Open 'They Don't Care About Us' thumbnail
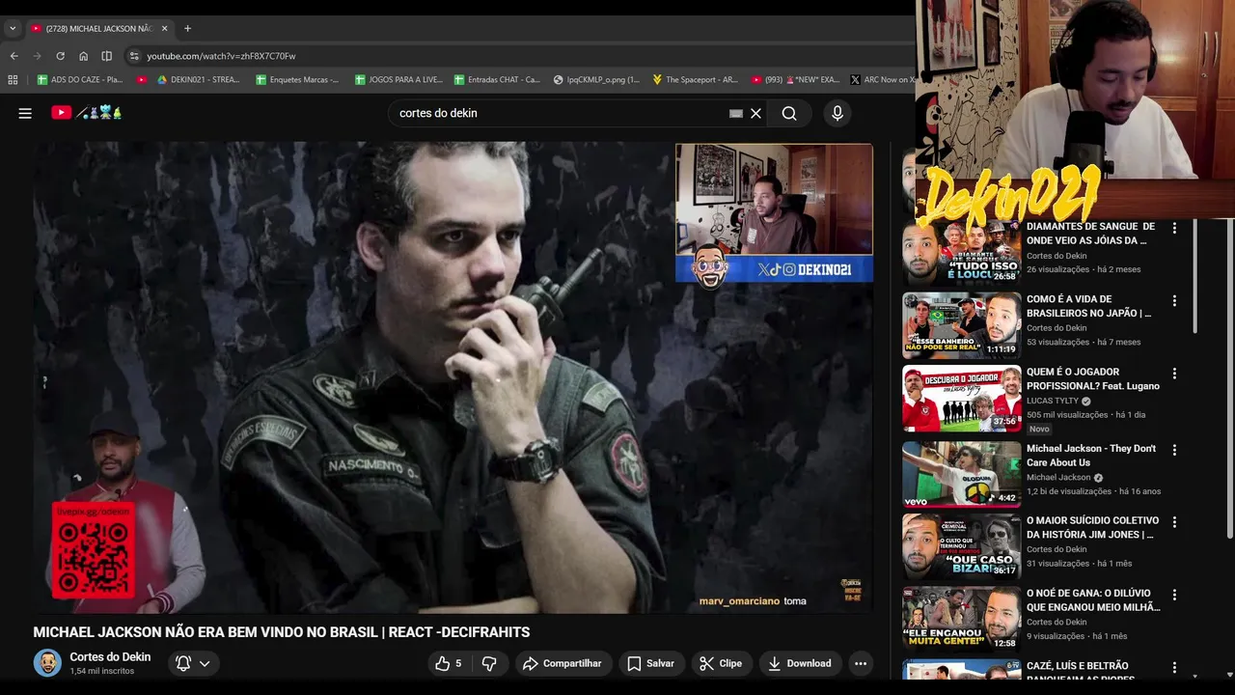This screenshot has width=1235, height=695. point(961,474)
